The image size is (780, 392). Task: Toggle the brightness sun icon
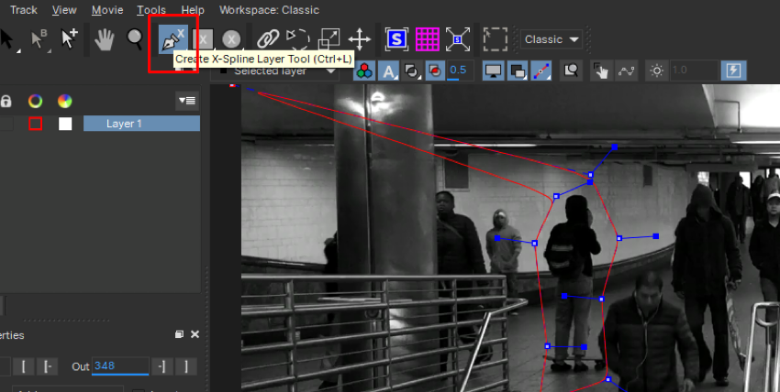(655, 71)
